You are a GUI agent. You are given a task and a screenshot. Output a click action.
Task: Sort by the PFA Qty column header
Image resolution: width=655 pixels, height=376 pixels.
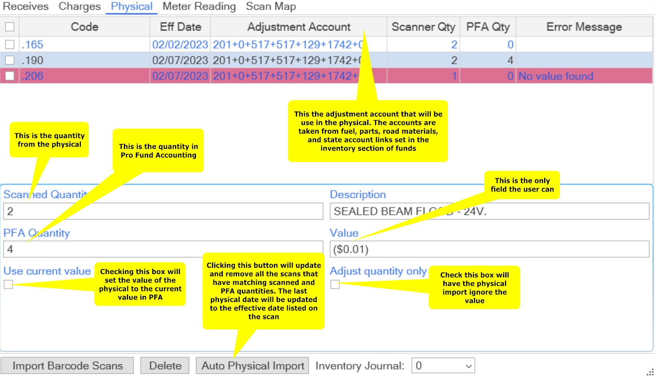488,27
